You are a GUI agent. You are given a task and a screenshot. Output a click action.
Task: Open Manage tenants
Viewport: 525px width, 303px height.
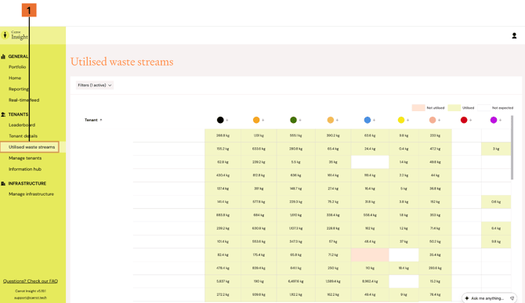click(25, 158)
